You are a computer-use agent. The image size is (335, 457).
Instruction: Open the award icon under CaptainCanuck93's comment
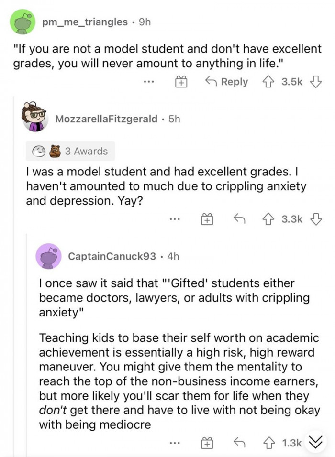click(x=207, y=443)
